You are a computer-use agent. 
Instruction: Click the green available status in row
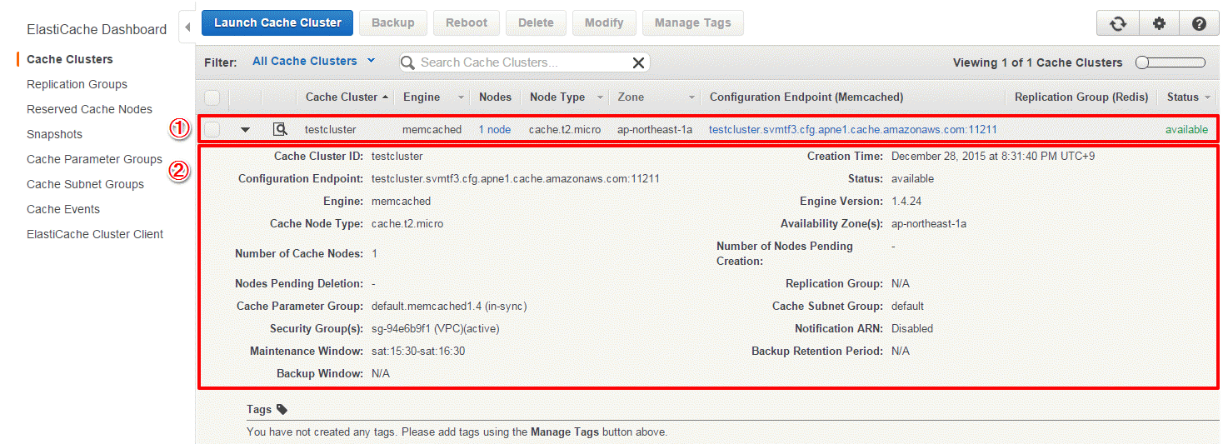(1187, 129)
